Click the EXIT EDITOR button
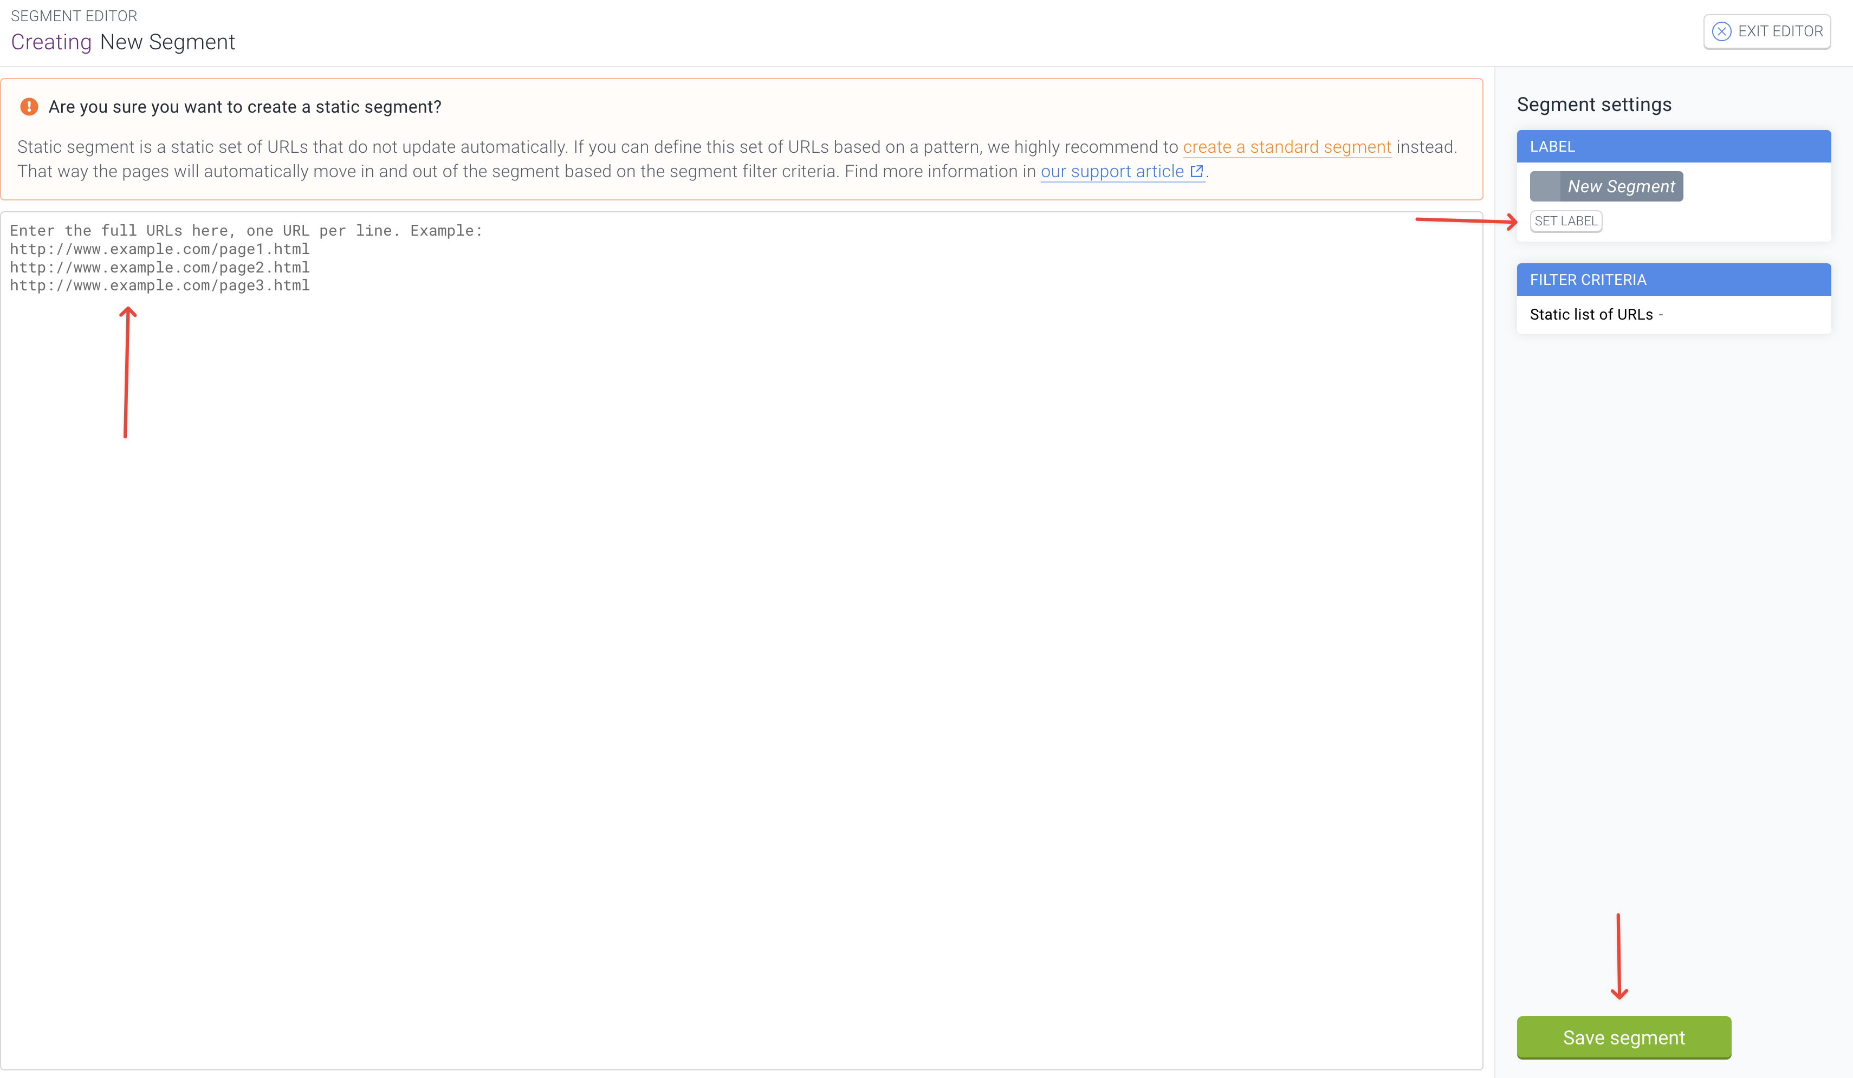 pos(1766,31)
